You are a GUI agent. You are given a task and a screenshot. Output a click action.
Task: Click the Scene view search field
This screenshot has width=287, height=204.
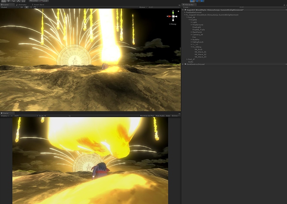(163, 7)
